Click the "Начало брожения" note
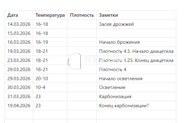The width and height of the screenshot is (195, 123). [x=119, y=42]
